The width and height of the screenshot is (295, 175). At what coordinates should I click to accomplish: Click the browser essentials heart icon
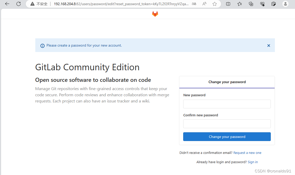[x=262, y=4]
